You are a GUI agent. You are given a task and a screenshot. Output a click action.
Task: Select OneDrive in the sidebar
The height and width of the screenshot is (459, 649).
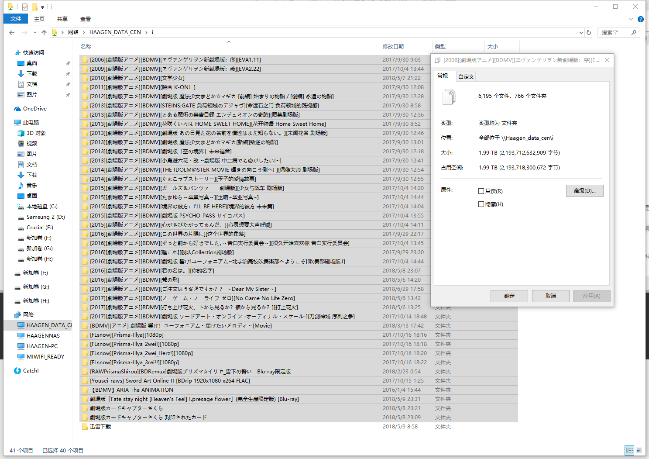coord(34,108)
